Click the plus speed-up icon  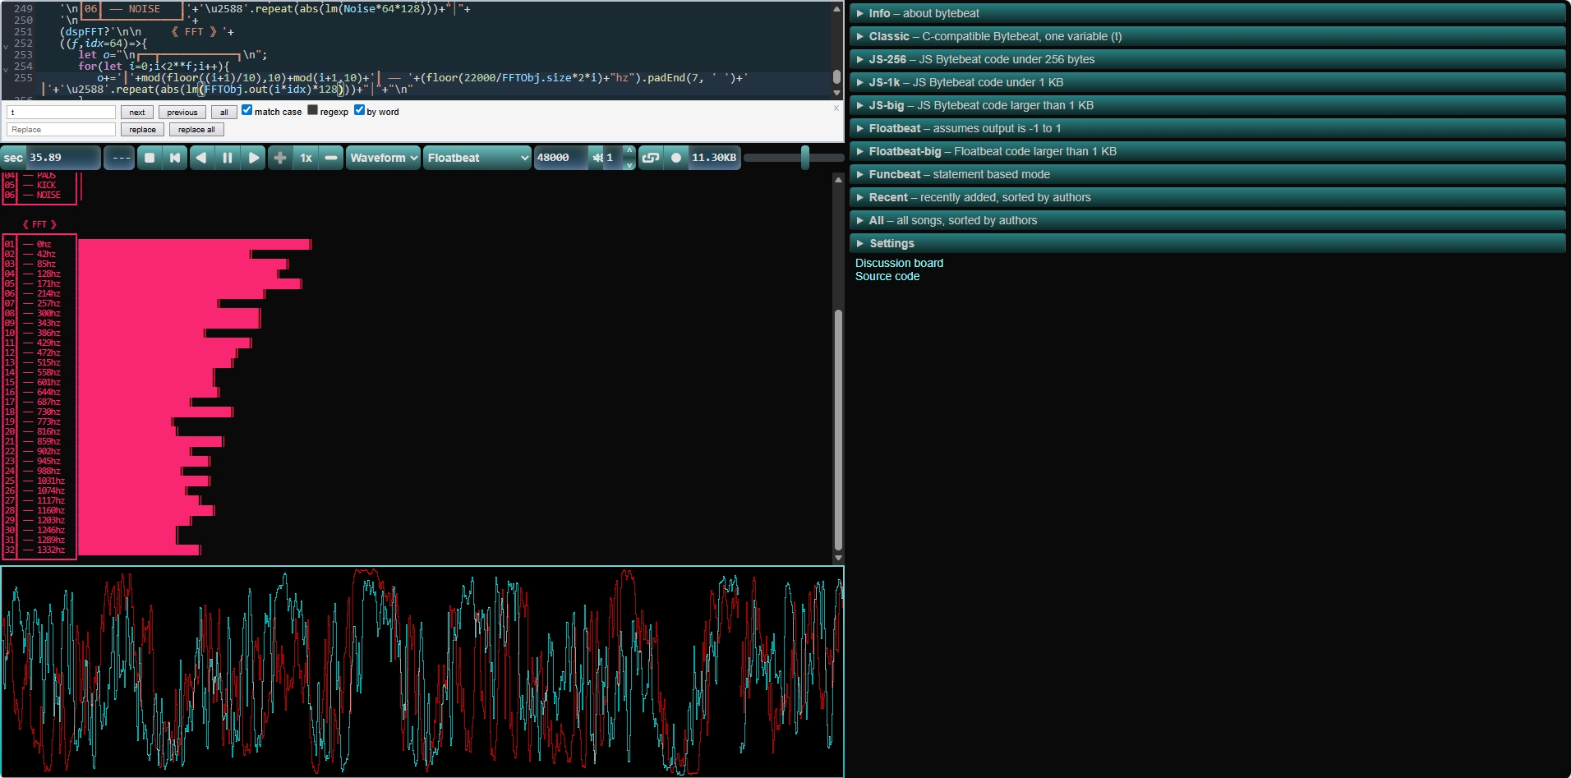pyautogui.click(x=280, y=158)
